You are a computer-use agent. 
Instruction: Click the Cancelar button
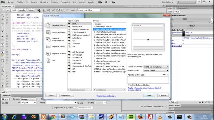163,96
